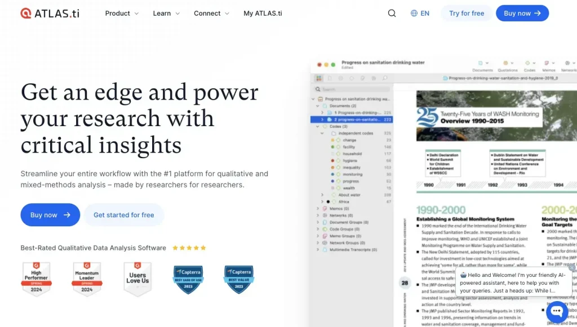Image resolution: width=577 pixels, height=327 pixels.
Task: Open the Connect dropdown menu
Action: coord(211,14)
